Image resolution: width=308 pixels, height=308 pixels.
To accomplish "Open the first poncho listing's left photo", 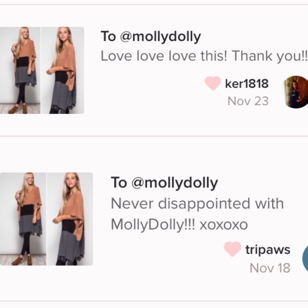I will tap(20, 70).
